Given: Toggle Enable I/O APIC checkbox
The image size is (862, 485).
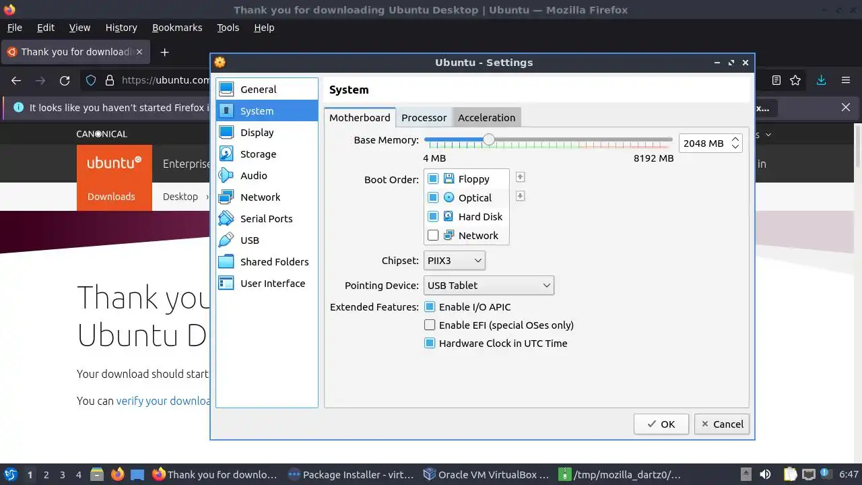Looking at the screenshot, I should [x=430, y=306].
